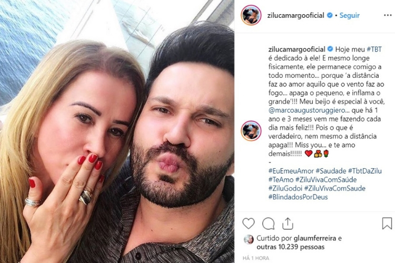
Task: Open the header profile picture of zilucamargooficial
Action: pyautogui.click(x=251, y=15)
